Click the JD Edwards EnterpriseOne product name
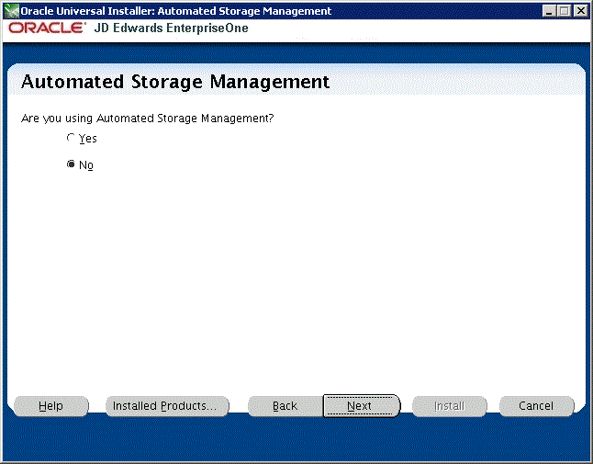Screen dimensions: 593x464 pyautogui.click(x=171, y=28)
